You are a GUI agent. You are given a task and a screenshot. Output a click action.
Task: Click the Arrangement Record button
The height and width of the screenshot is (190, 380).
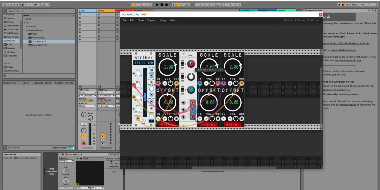click(167, 5)
